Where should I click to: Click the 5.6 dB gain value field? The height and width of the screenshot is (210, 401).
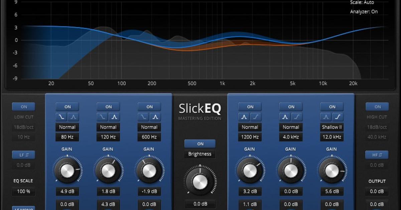point(332,192)
